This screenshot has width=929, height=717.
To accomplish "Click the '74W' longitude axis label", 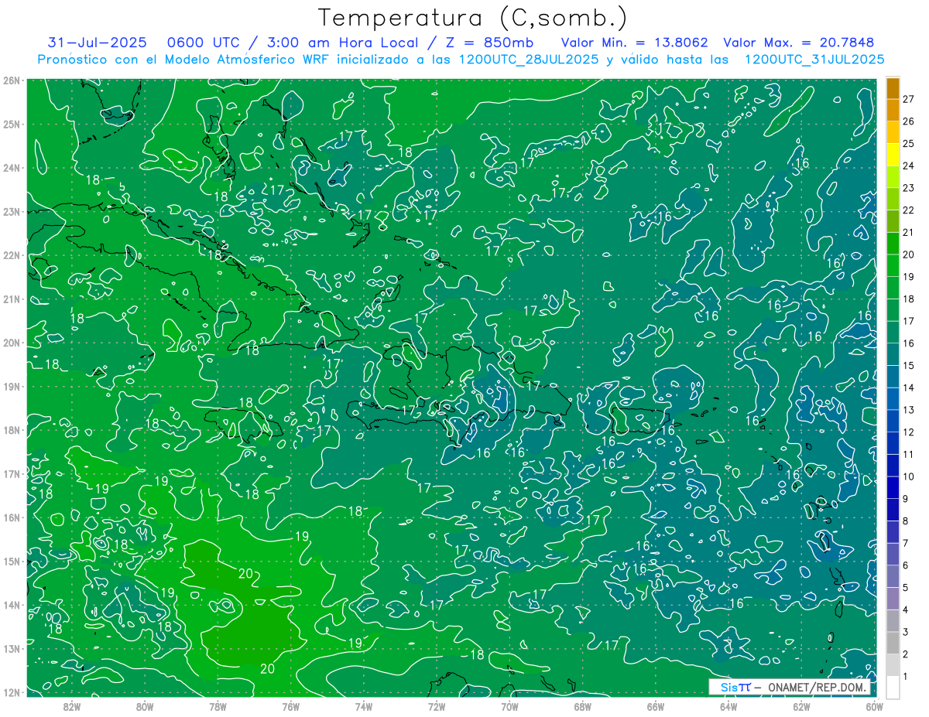I will (x=364, y=706).
